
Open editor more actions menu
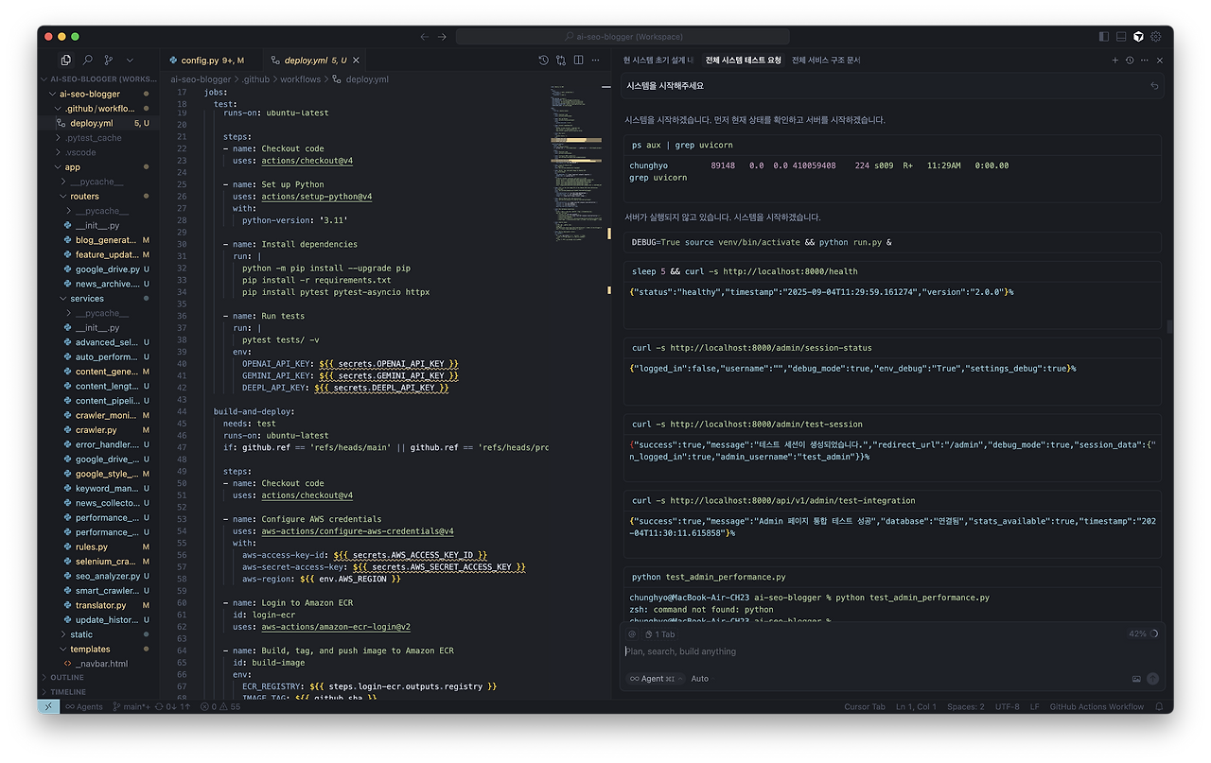point(595,61)
